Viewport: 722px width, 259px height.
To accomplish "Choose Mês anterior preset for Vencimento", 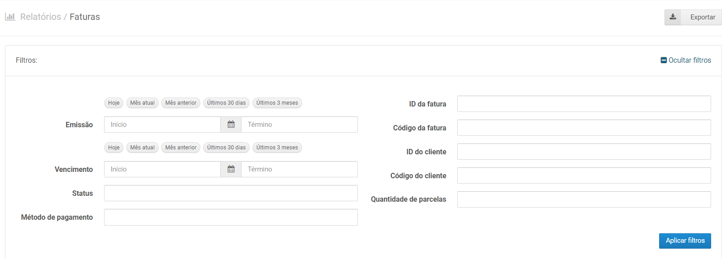I will [x=181, y=148].
